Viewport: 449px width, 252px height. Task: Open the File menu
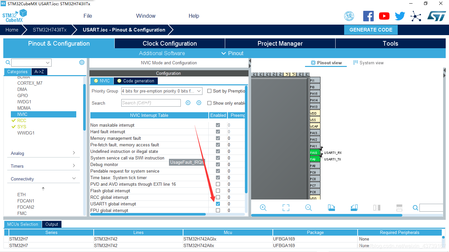[88, 16]
